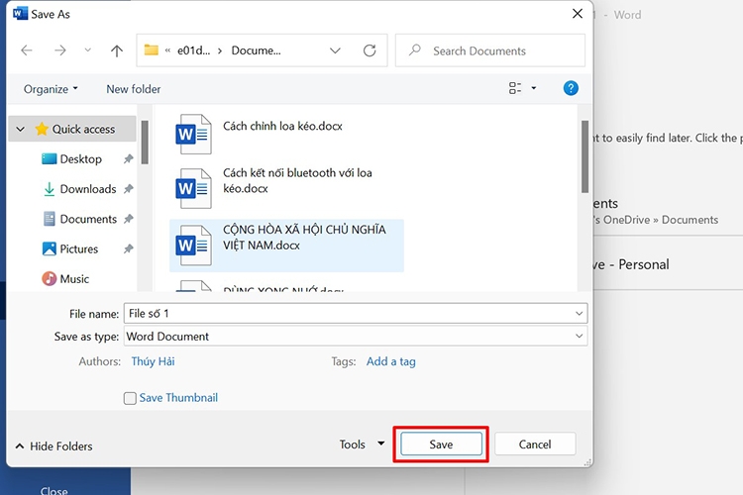This screenshot has width=743, height=495.
Task: Click into the Search Documents box
Action: point(490,50)
